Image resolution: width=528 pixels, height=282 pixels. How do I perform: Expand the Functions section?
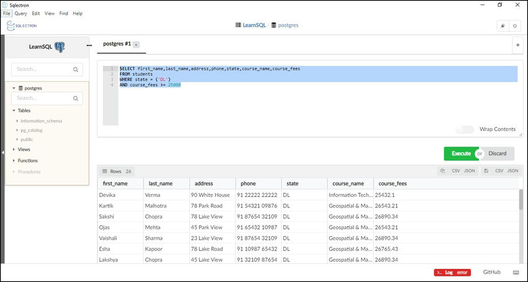[x=14, y=161]
